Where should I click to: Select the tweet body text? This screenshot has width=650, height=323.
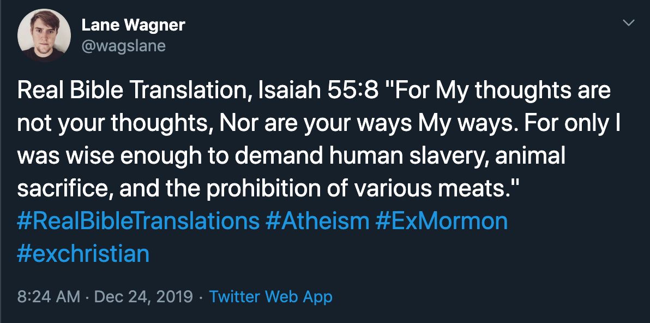273,136
